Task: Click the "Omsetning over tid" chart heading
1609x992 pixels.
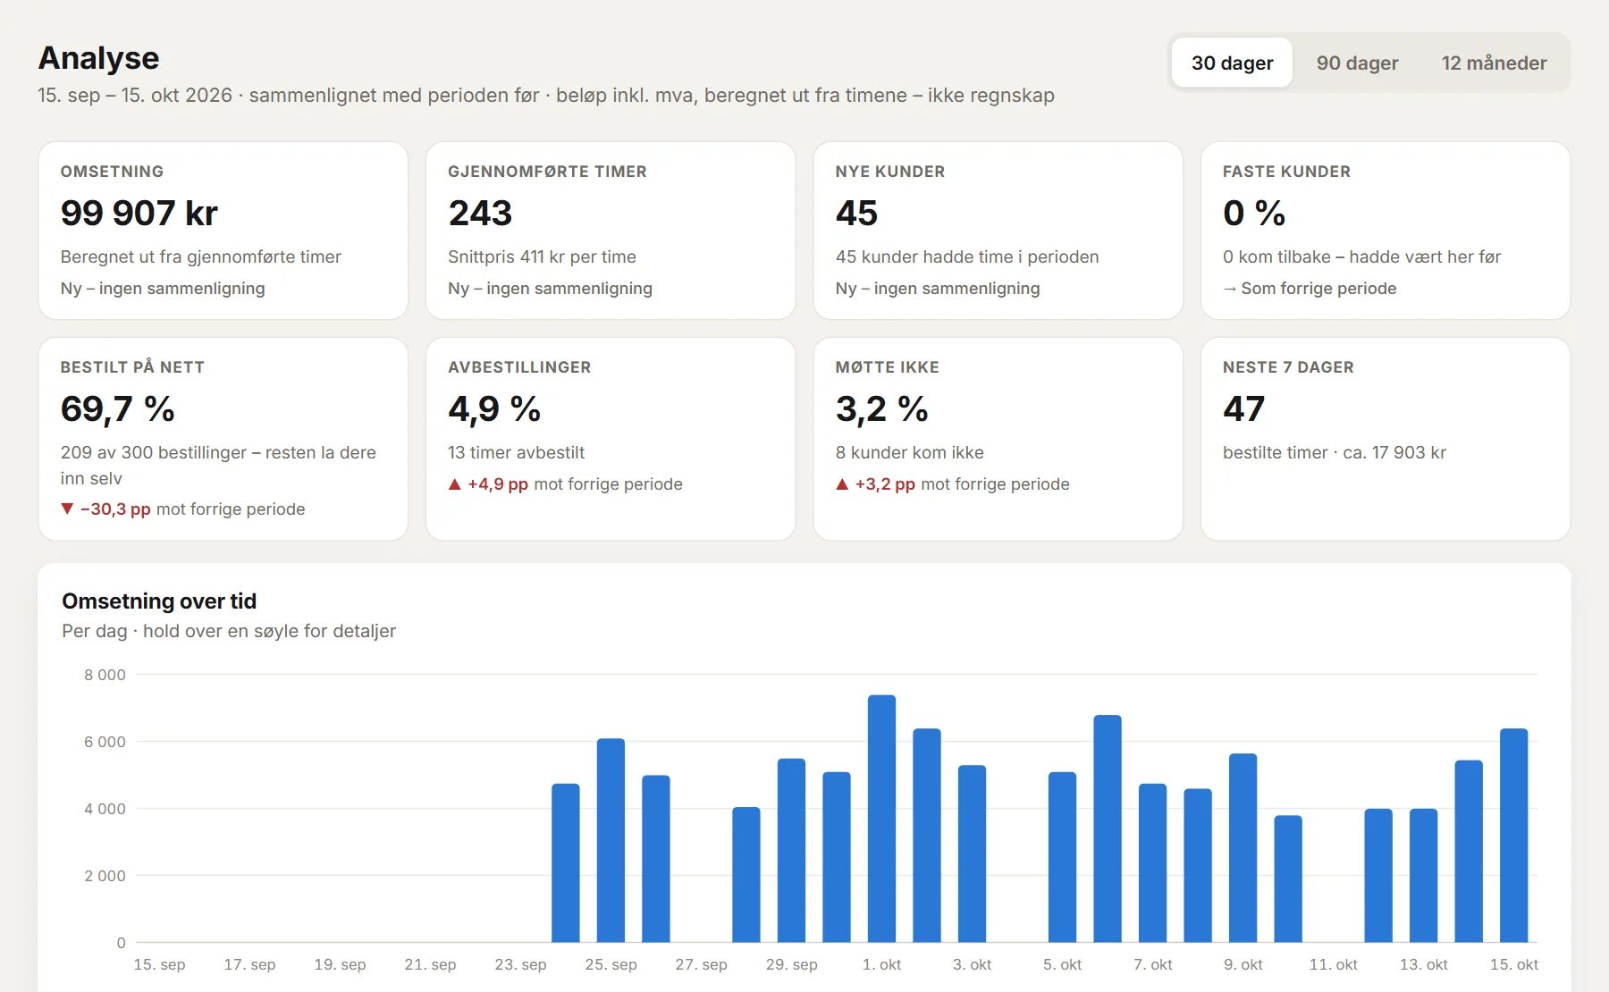Action: coord(159,601)
